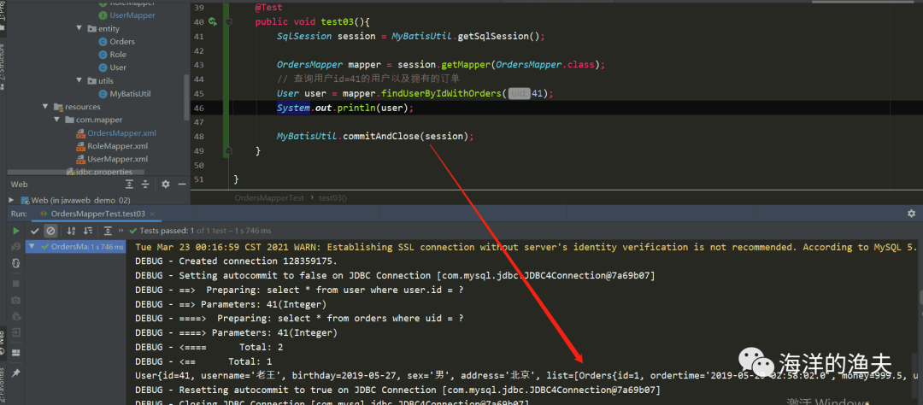This screenshot has width=923, height=405.
Task: Collapse the utils package
Action: [79, 80]
